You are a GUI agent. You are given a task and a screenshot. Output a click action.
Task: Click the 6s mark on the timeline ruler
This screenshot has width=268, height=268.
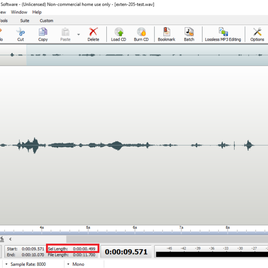[135, 228]
